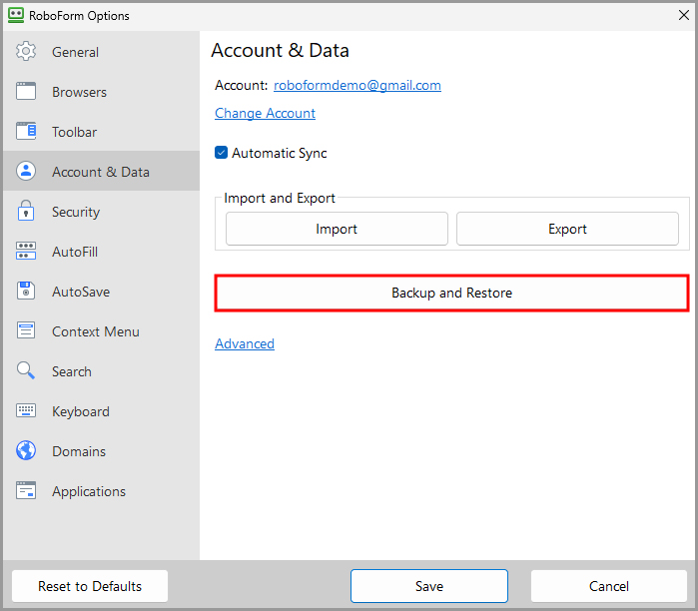Open the Search settings section
Image resolution: width=698 pixels, height=611 pixels.
click(x=101, y=371)
